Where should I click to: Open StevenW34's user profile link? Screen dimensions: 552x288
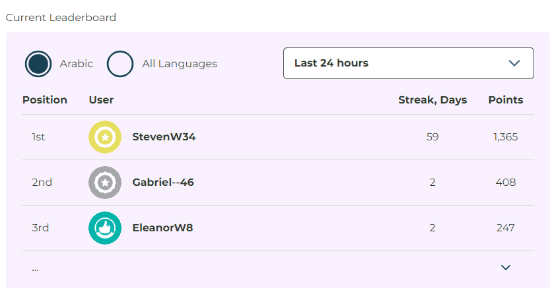[x=164, y=137]
